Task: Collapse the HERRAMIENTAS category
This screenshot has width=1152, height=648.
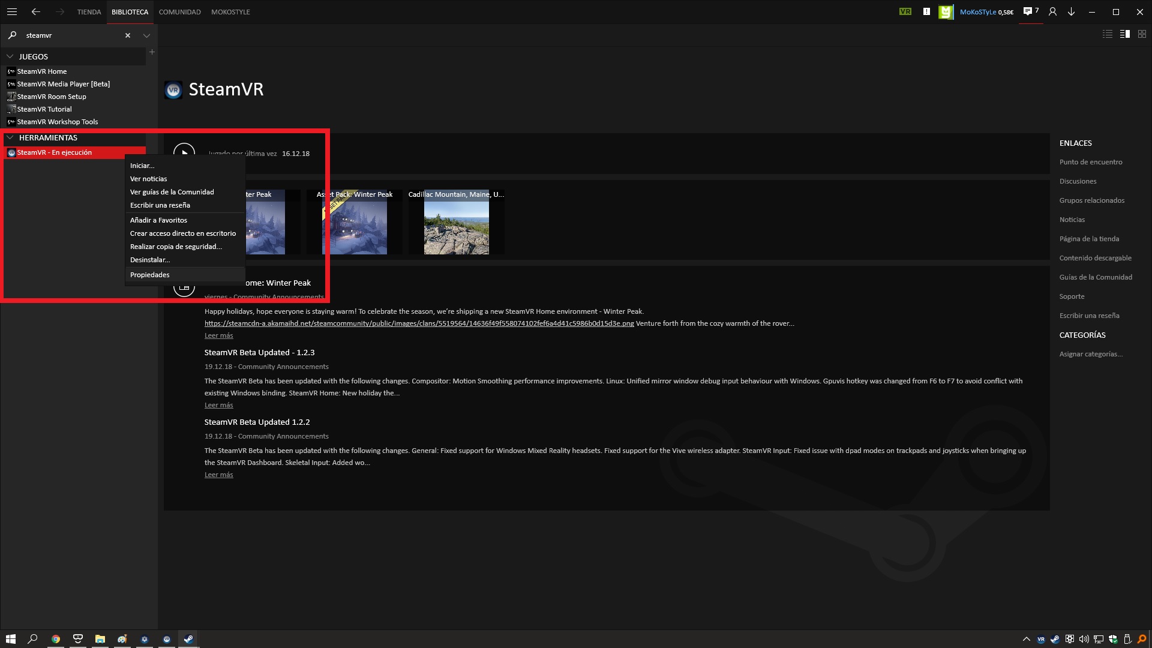Action: tap(10, 137)
